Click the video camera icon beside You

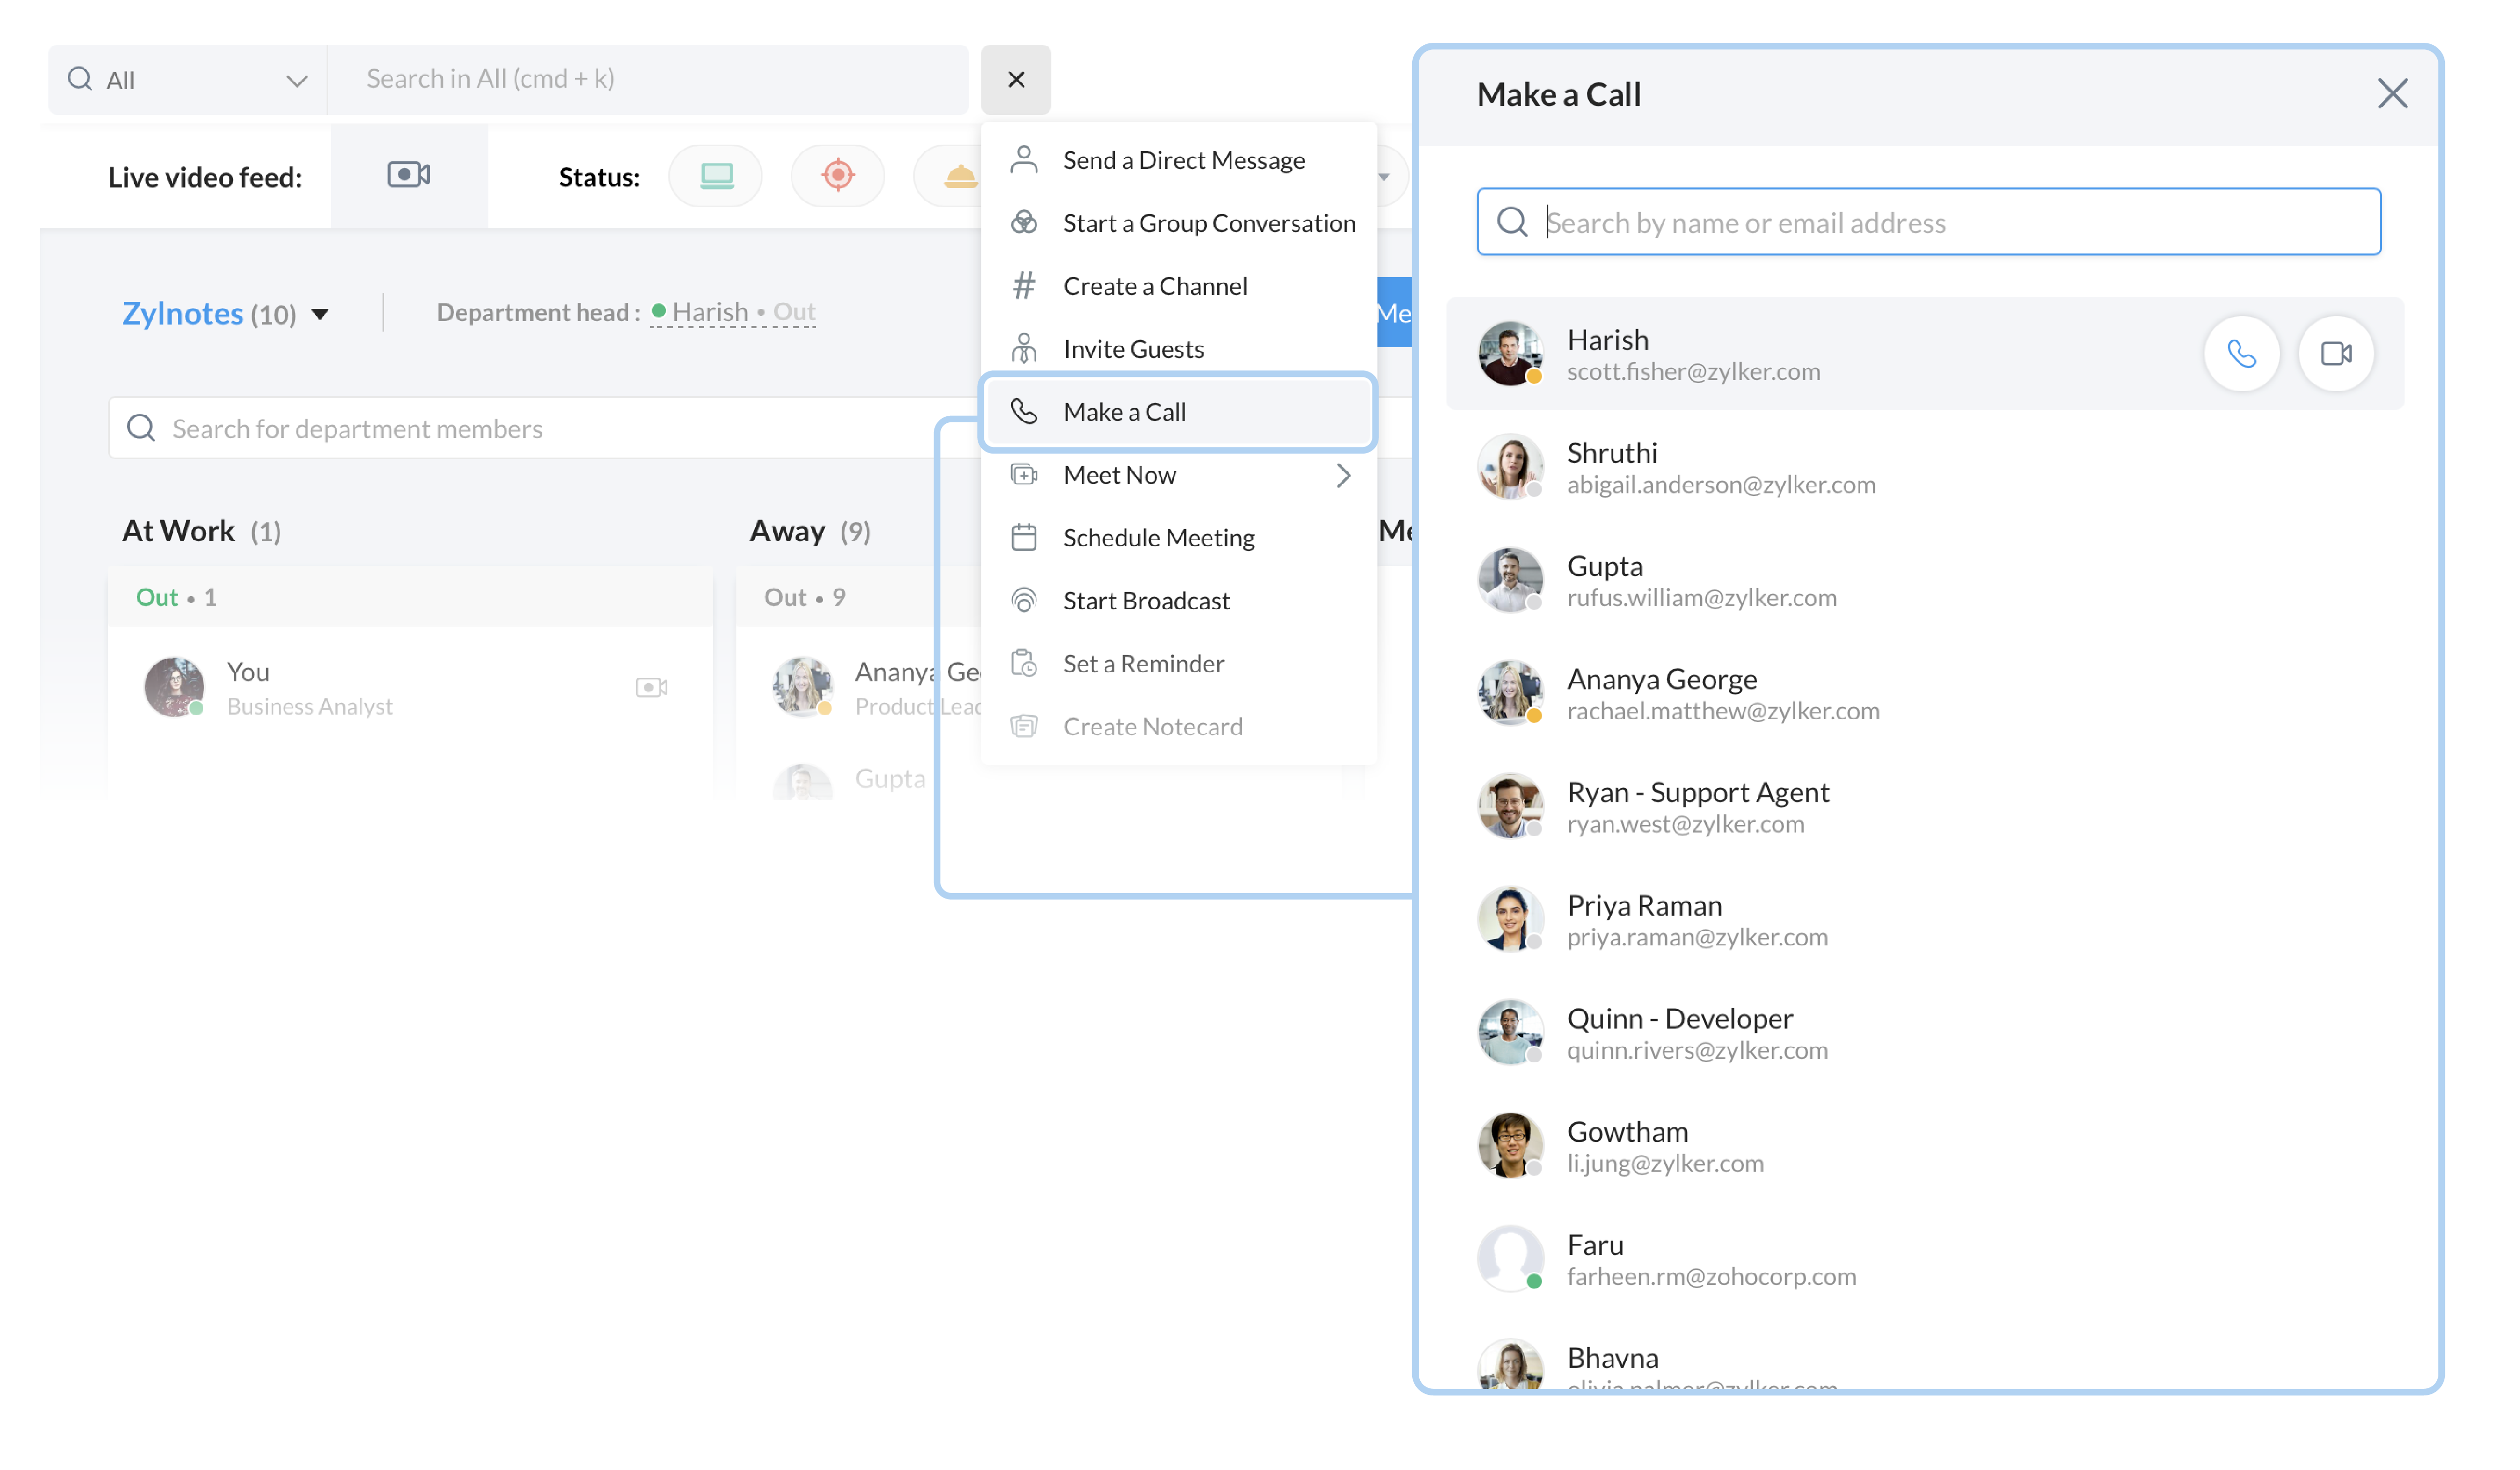[651, 687]
